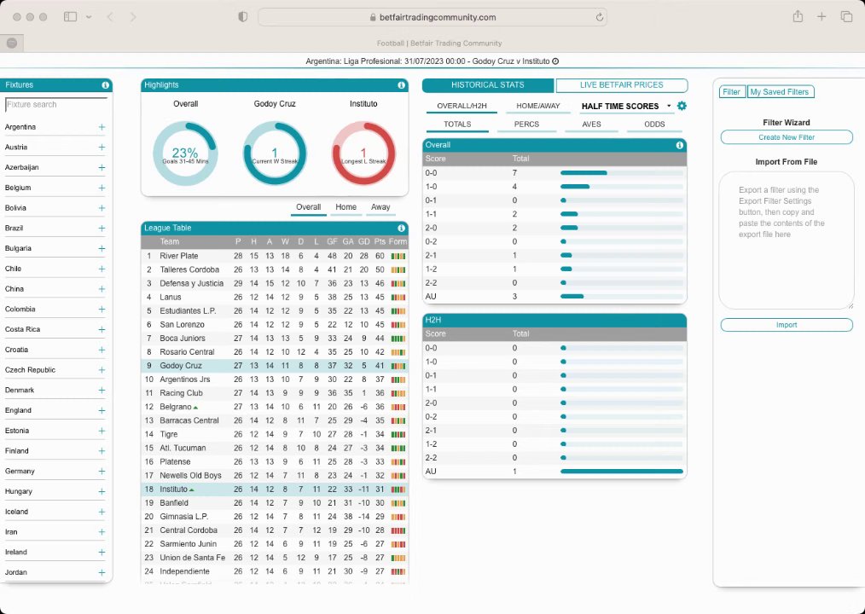Open the Filter tab

point(732,92)
